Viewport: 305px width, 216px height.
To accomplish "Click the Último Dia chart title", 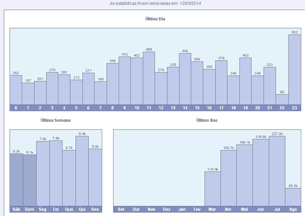I will point(155,19).
